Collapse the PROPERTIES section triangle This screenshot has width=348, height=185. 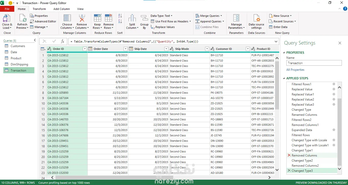click(x=284, y=53)
